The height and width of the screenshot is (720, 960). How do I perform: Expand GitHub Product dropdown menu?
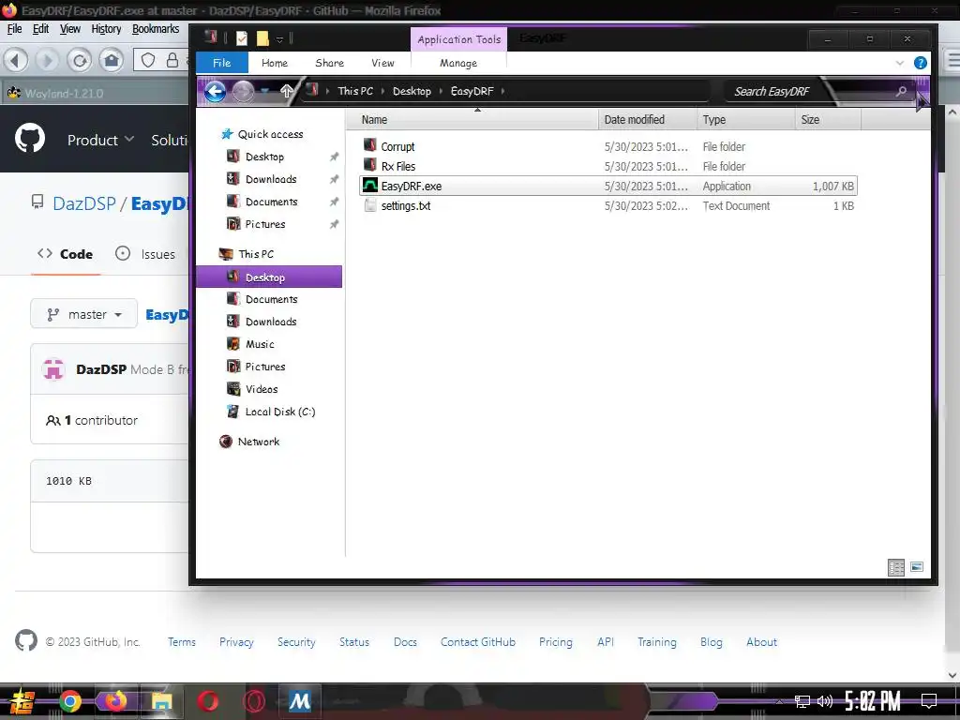click(x=100, y=140)
